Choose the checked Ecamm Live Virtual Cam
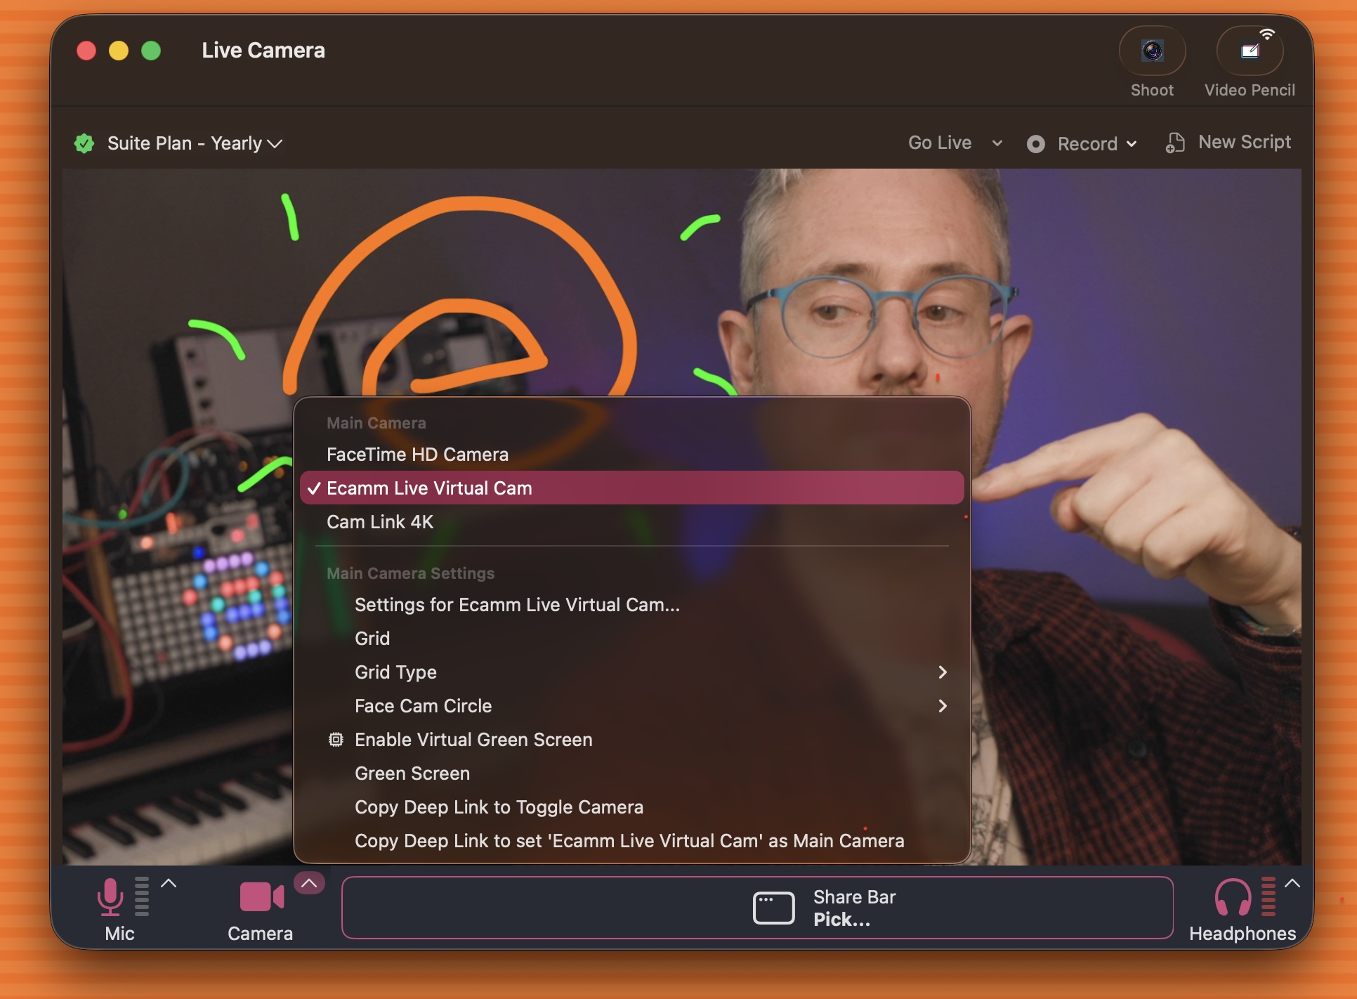The width and height of the screenshot is (1357, 999). tap(631, 488)
